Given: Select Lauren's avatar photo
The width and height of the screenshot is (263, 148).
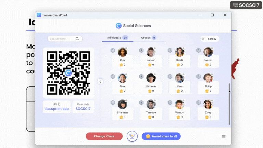Looking at the screenshot, I should (208, 52).
